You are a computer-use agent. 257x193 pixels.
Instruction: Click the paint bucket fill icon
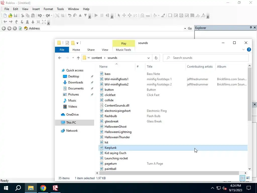tap(155, 16)
